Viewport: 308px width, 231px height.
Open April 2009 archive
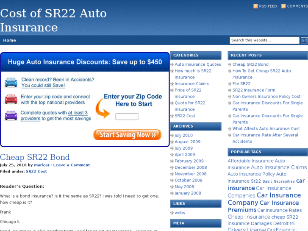(x=185, y=155)
